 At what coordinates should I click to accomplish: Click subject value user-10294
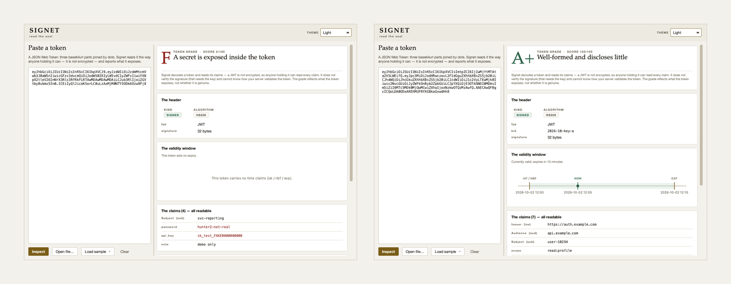tap(559, 242)
